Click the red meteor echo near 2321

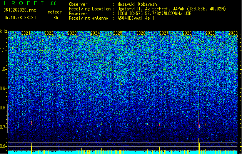coord(31,123)
